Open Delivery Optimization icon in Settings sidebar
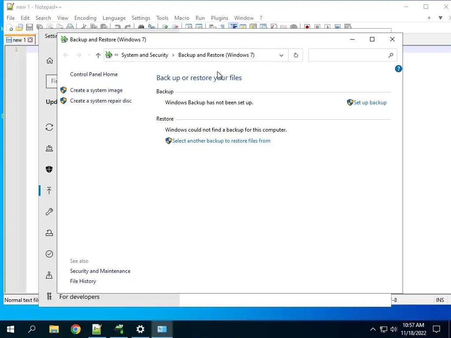 tap(49, 148)
